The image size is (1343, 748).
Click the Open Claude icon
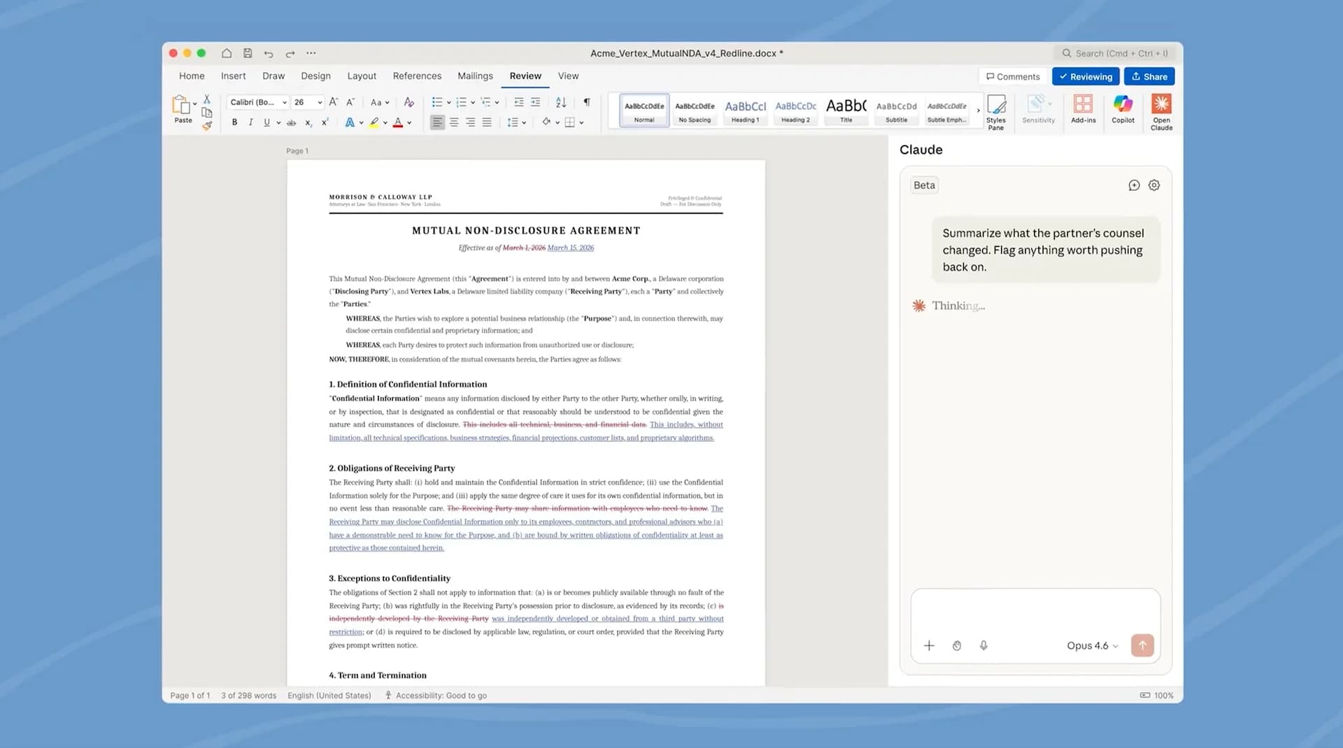point(1161,110)
